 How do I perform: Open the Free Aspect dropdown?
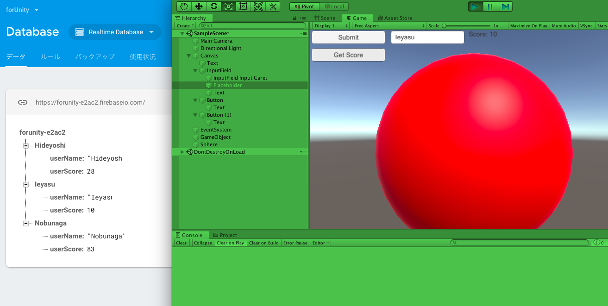[x=389, y=26]
